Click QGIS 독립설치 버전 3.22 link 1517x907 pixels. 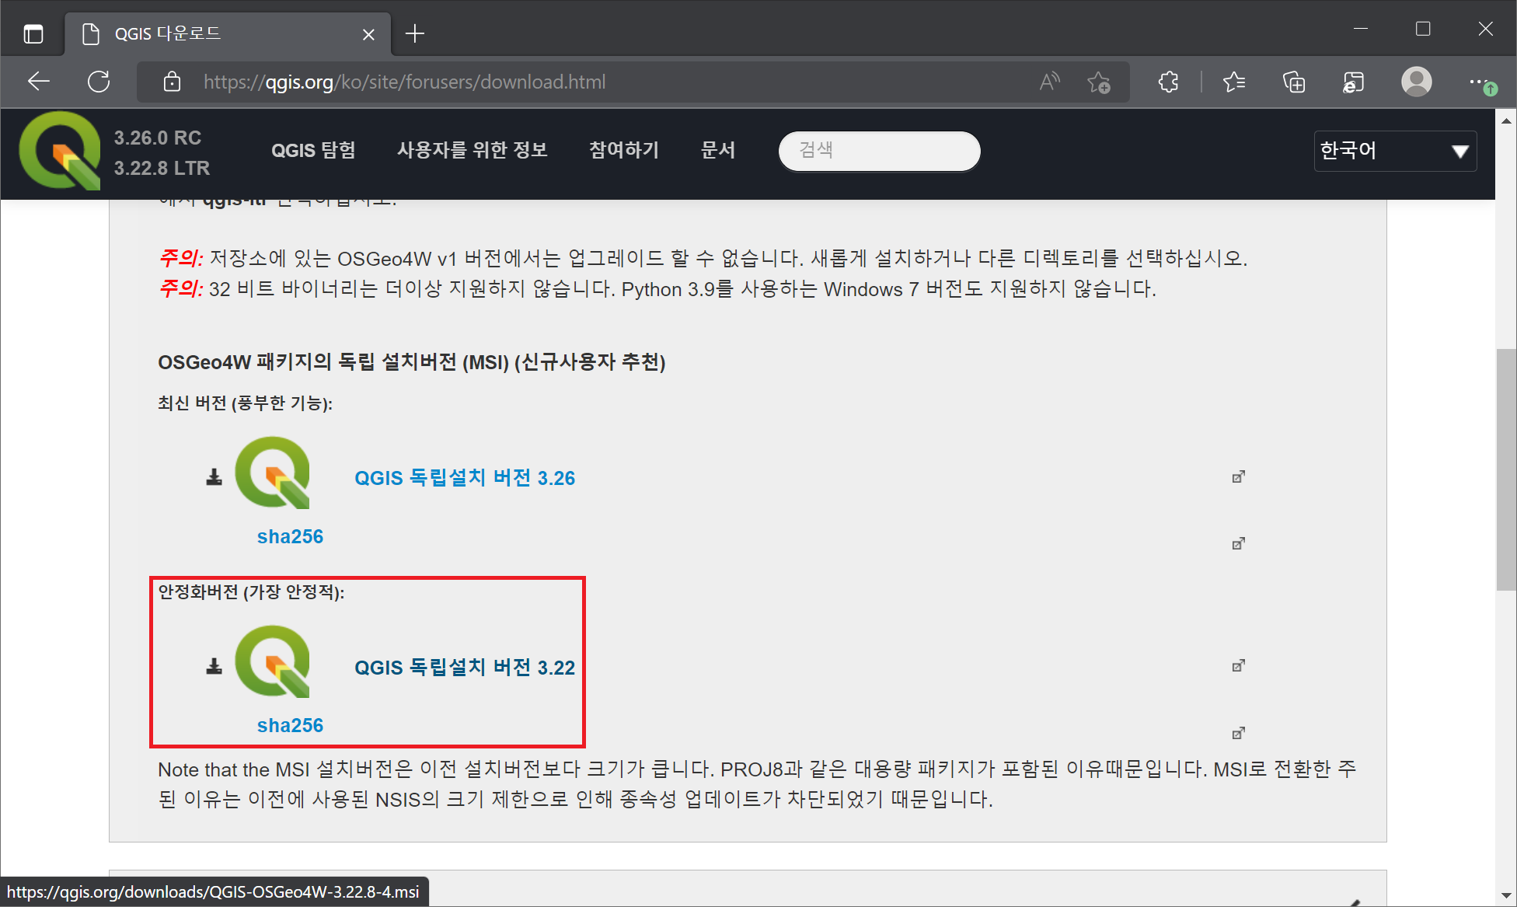(x=465, y=668)
